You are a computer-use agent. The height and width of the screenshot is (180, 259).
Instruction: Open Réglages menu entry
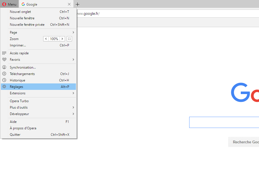click(x=38, y=87)
